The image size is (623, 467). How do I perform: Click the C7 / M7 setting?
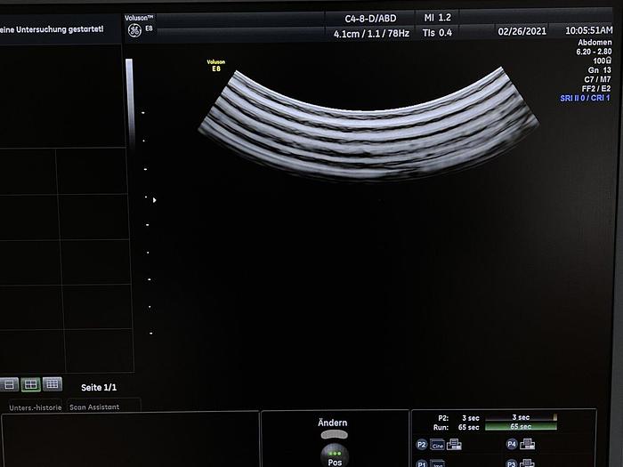tap(597, 79)
